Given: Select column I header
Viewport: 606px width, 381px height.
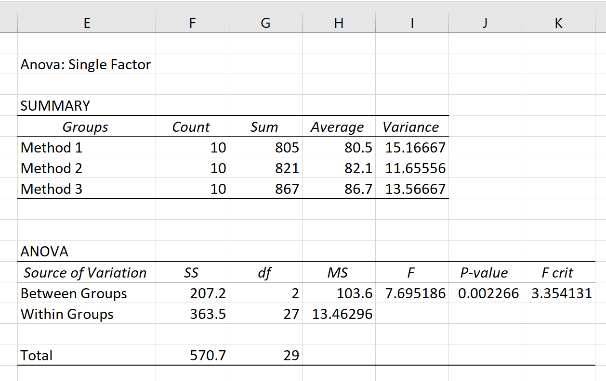Looking at the screenshot, I should (412, 23).
